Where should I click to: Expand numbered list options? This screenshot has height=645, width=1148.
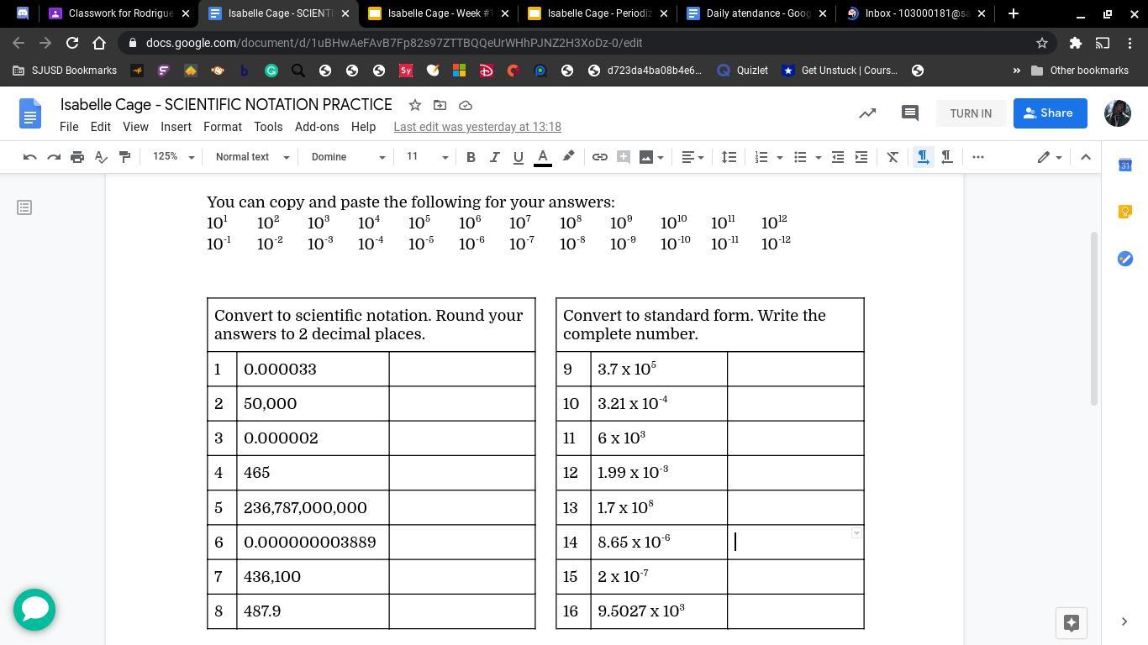780,157
